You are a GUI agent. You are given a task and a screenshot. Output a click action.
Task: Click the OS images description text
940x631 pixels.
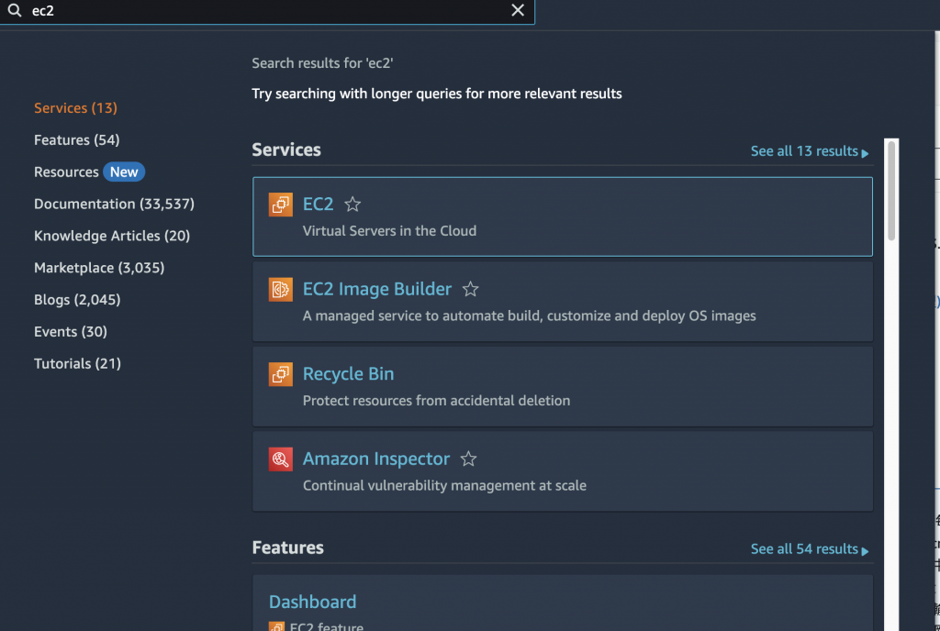pos(530,316)
